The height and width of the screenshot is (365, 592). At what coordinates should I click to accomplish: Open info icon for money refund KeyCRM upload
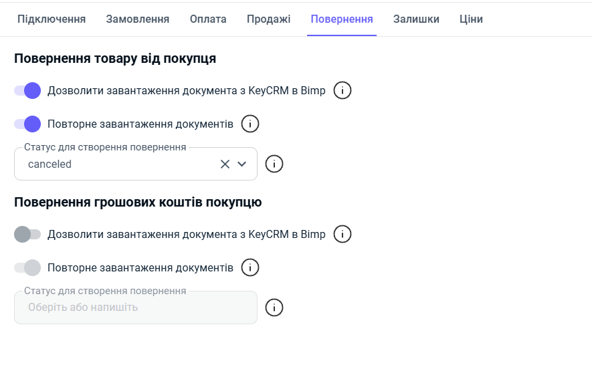tap(342, 234)
